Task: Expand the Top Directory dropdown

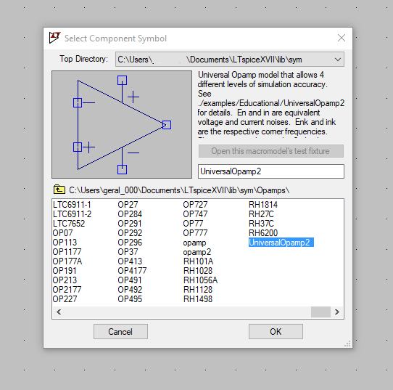Action: [x=338, y=60]
